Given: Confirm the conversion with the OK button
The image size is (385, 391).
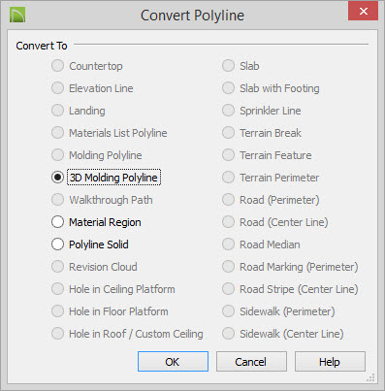Looking at the screenshot, I should [173, 362].
